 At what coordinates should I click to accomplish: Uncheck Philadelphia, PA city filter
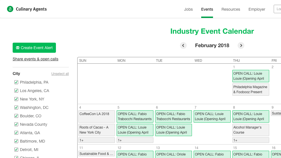tap(16, 82)
